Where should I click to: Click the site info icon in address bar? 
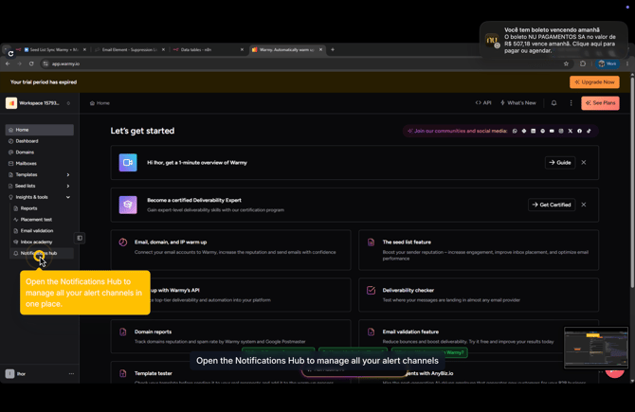[x=45, y=63]
